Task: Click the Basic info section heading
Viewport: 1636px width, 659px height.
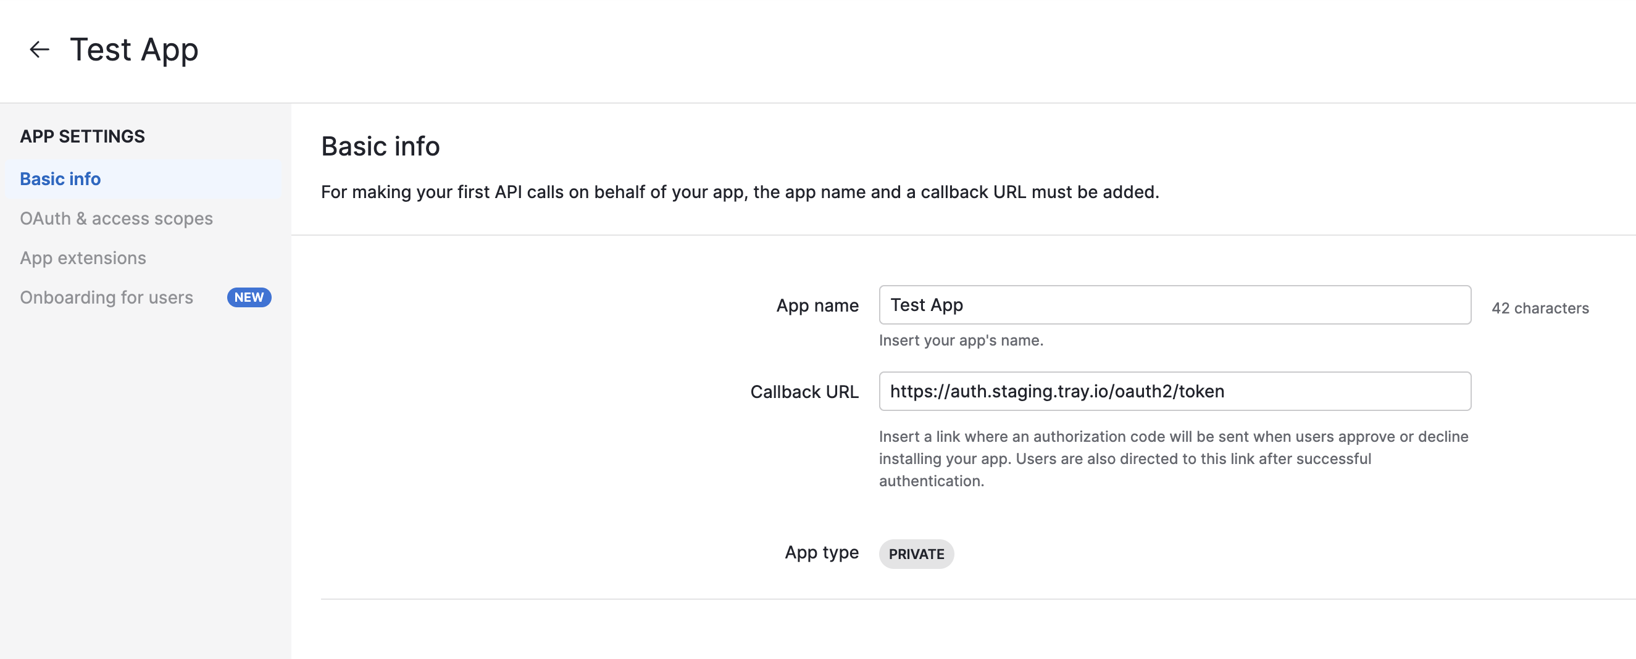Action: pos(380,146)
